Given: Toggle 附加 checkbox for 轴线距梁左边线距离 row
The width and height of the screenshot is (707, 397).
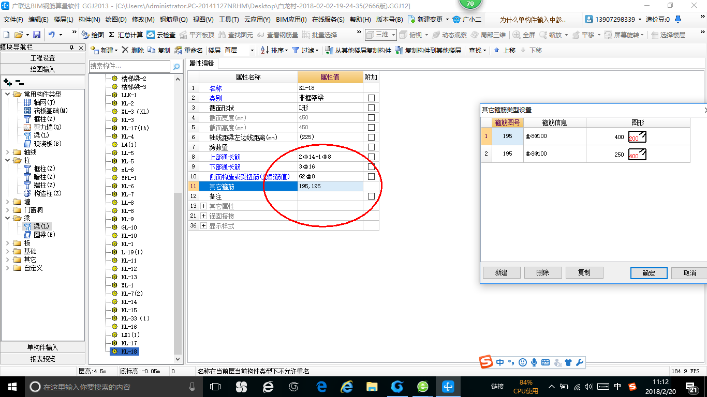Looking at the screenshot, I should coord(371,137).
